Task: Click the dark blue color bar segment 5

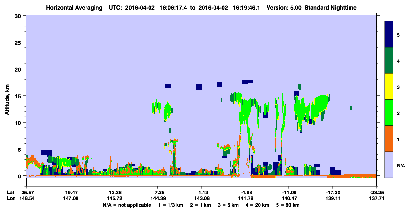Action: point(389,34)
